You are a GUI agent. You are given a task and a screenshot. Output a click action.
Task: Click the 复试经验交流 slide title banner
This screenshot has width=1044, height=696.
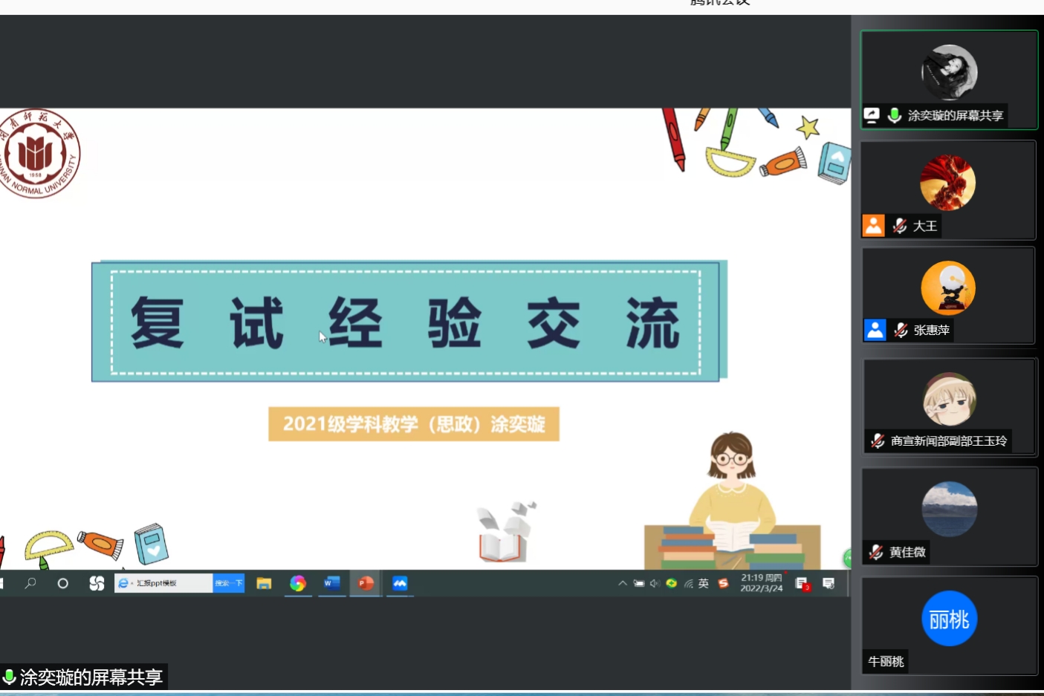406,322
